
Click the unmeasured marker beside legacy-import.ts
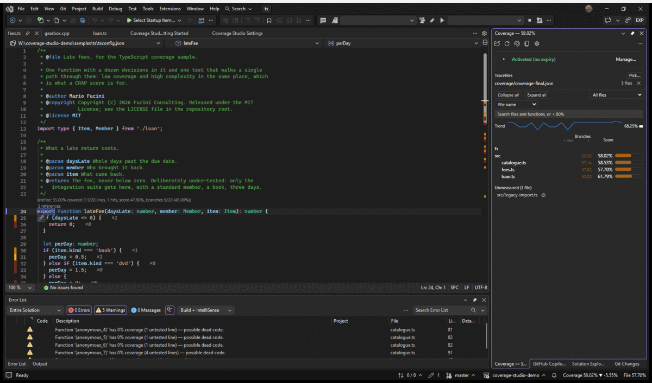543,195
